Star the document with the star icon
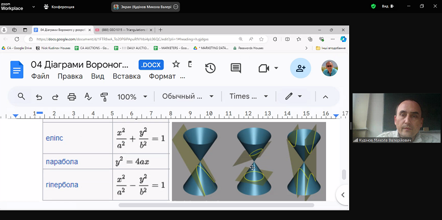Viewport: 442px width, 220px height. [x=176, y=64]
